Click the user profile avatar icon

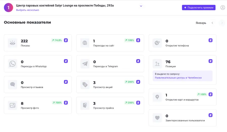coord(223,8)
